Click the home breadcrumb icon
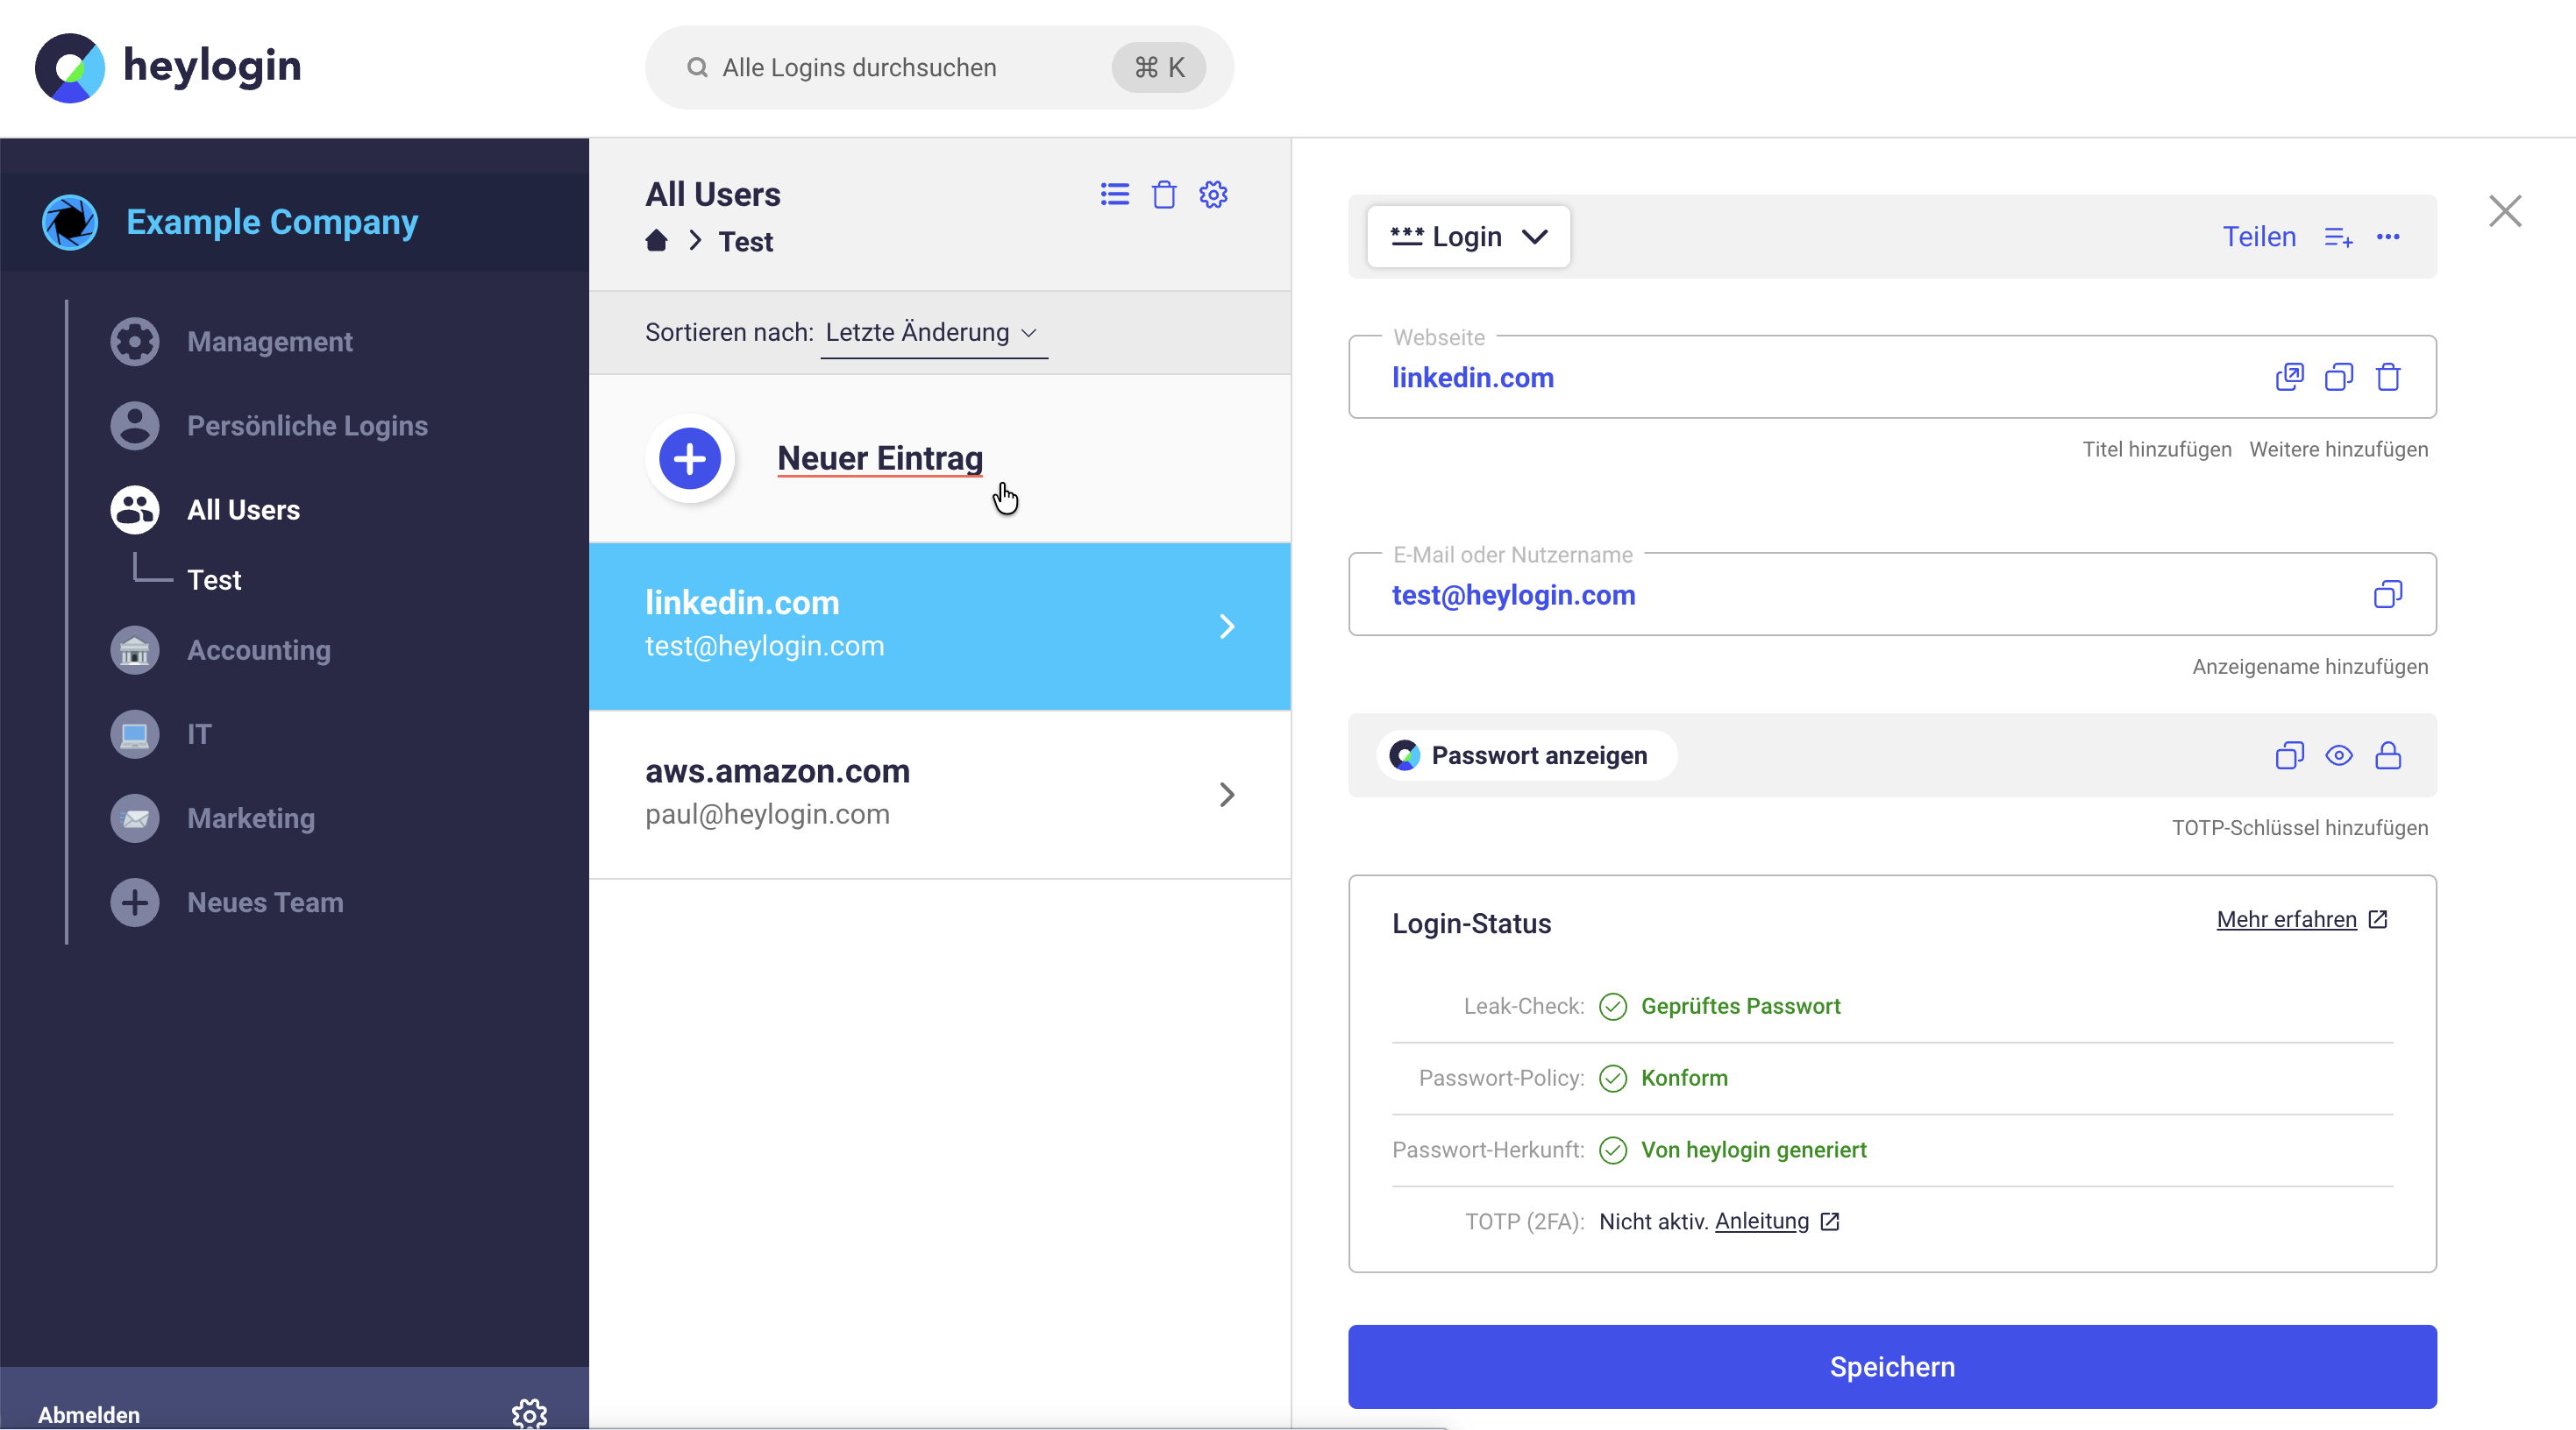2576x1430 pixels. pyautogui.click(x=656, y=241)
